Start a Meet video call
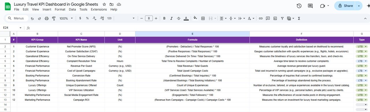Image resolution: width=370 pixels, height=112 pixels. [x=323, y=6]
